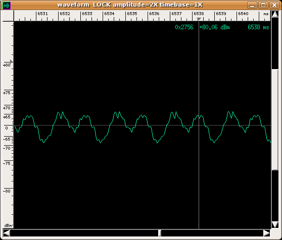Click the waveform app icon in title bar
The image size is (282, 240).
click(7, 5)
